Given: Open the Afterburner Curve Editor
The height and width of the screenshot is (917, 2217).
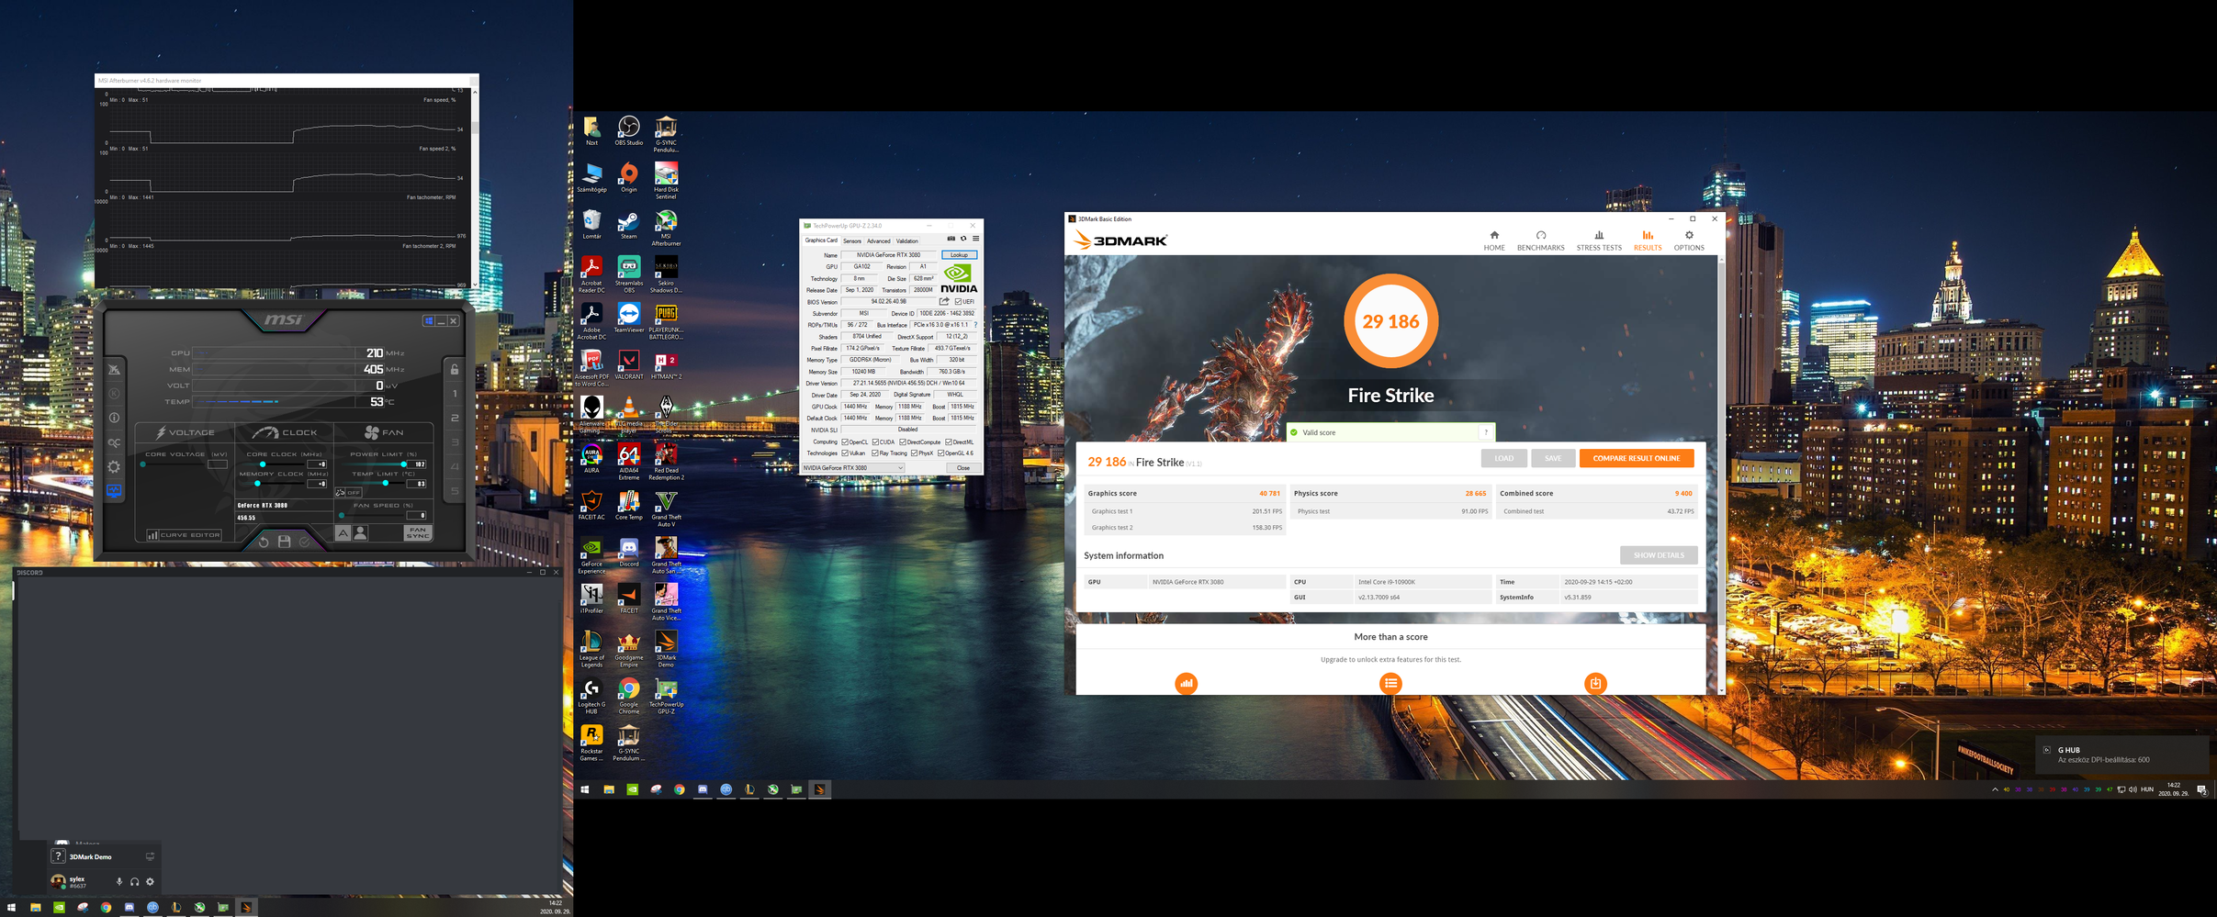Looking at the screenshot, I should click(x=184, y=534).
